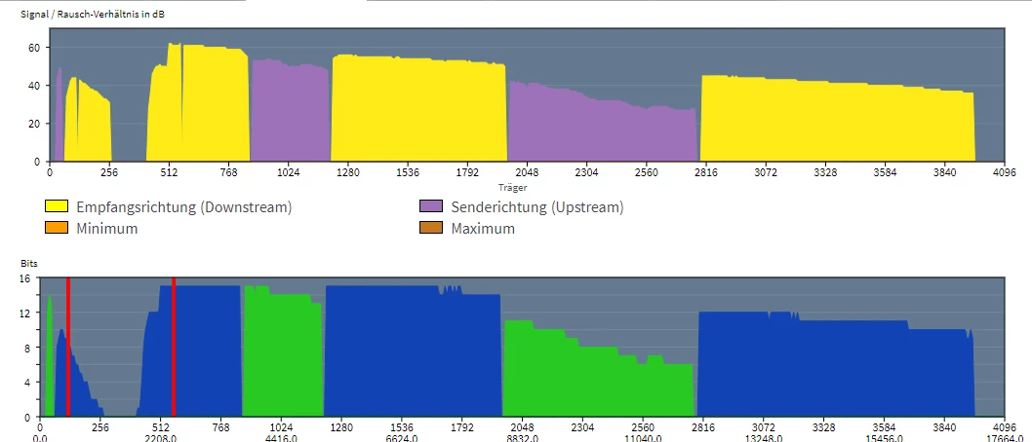The width and height of the screenshot is (1032, 442).
Task: Click the 'Signal / Rausch-Verhältnis in dB' chart title
Action: 94,14
